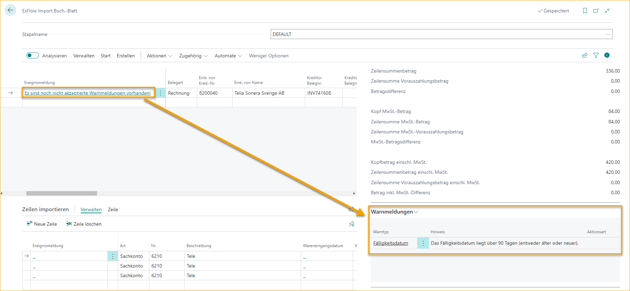Viewport: 630px width, 291px height.
Task: Open warning message link 'Es sind noch nicht akzeptierte Warnmeldungen'
Action: click(88, 93)
